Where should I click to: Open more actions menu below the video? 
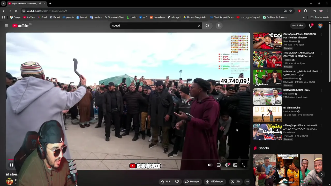point(247,182)
